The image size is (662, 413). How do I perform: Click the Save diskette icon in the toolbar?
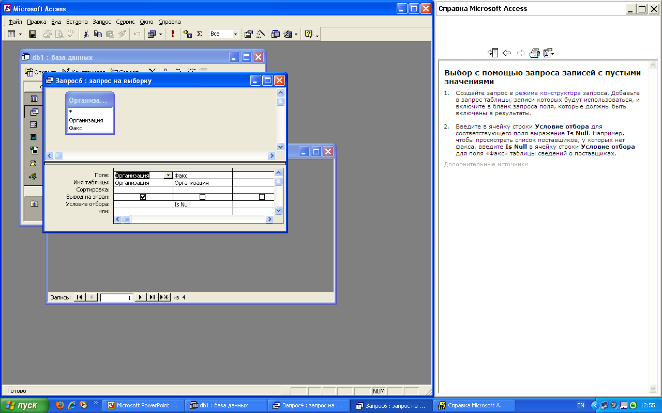pyautogui.click(x=32, y=34)
